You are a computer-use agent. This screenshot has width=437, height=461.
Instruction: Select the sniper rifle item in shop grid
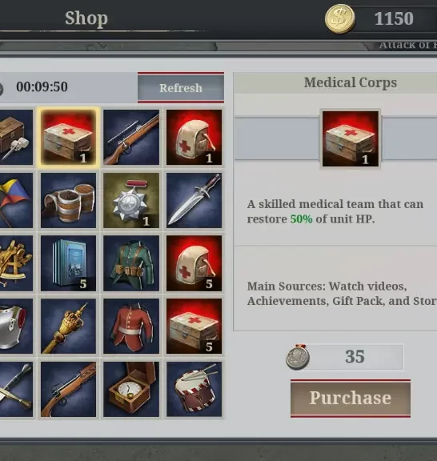[131, 138]
